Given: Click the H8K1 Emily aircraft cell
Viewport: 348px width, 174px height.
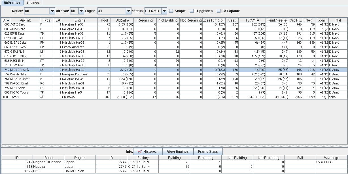Looking at the screenshot, I should point(25,61).
